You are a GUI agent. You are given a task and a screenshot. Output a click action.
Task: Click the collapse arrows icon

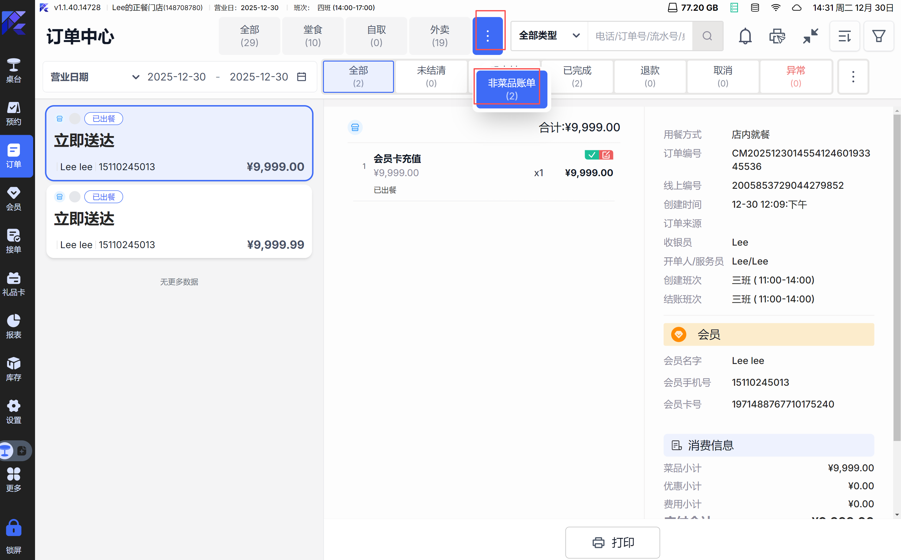tap(810, 36)
